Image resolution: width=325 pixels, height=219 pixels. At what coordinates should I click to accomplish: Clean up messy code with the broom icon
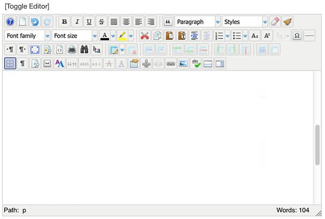(287, 21)
